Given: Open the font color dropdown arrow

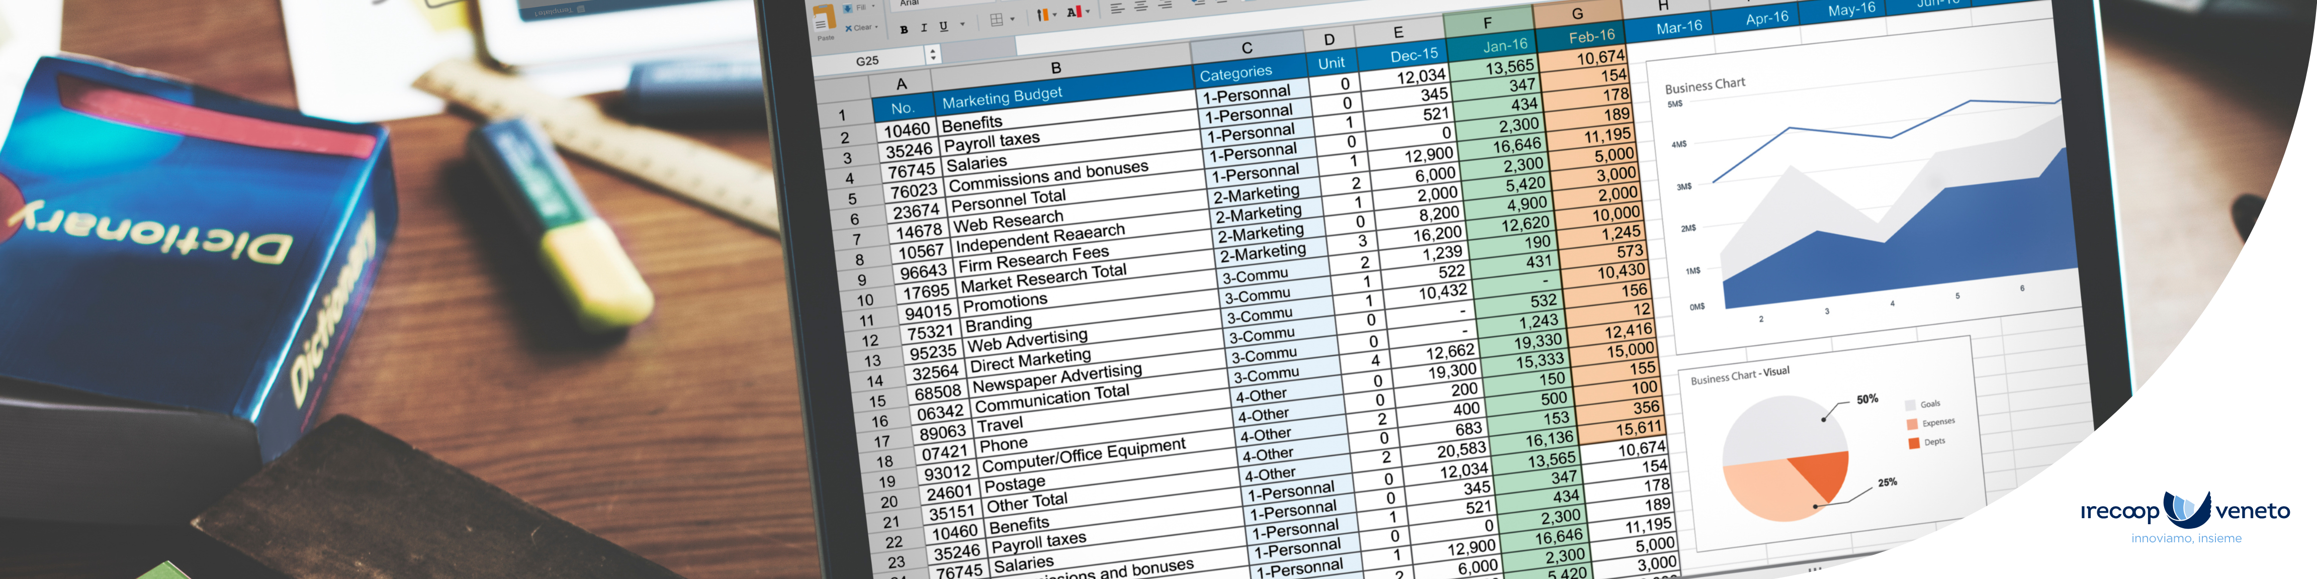Looking at the screenshot, I should pos(1088,11).
